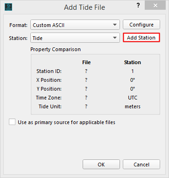Image resolution: width=169 pixels, height=178 pixels.
Task: Click the 'Use as primary source' label text
Action: click(66, 122)
